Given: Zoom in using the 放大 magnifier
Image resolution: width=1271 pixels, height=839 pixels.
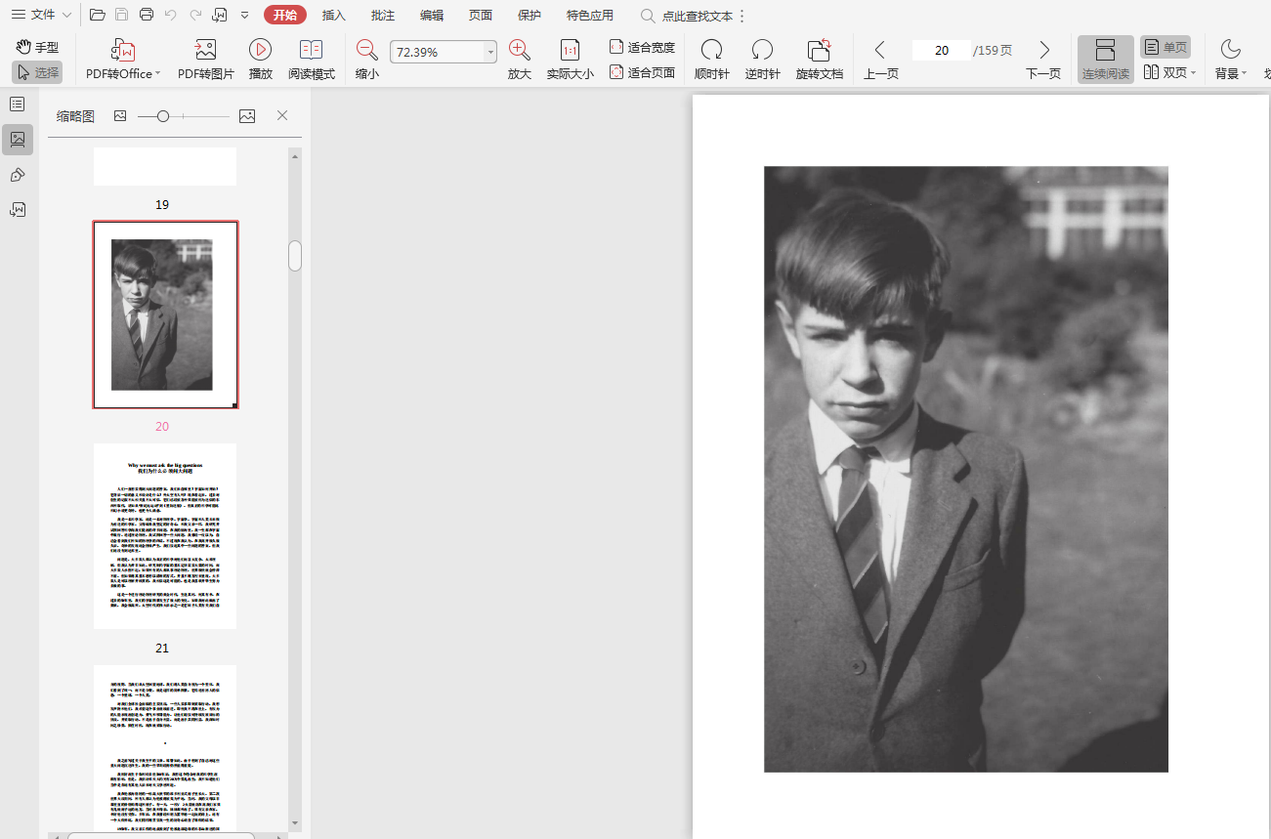Looking at the screenshot, I should 520,51.
